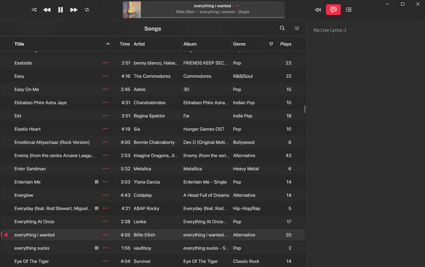Skip forward to the next track
Screen dimensions: 425x267
(x=74, y=10)
